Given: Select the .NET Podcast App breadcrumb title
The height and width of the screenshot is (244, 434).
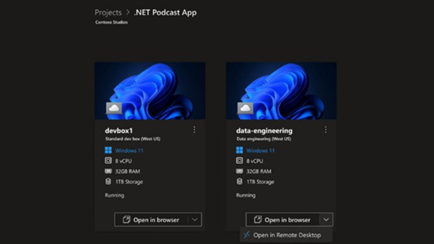Looking at the screenshot, I should pyautogui.click(x=165, y=12).
